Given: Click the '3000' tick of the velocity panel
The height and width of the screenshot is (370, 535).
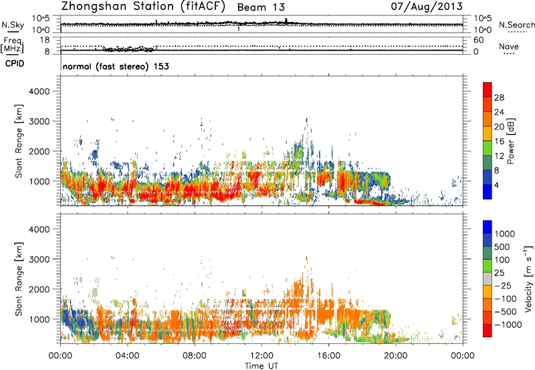Looking at the screenshot, I should (39, 259).
